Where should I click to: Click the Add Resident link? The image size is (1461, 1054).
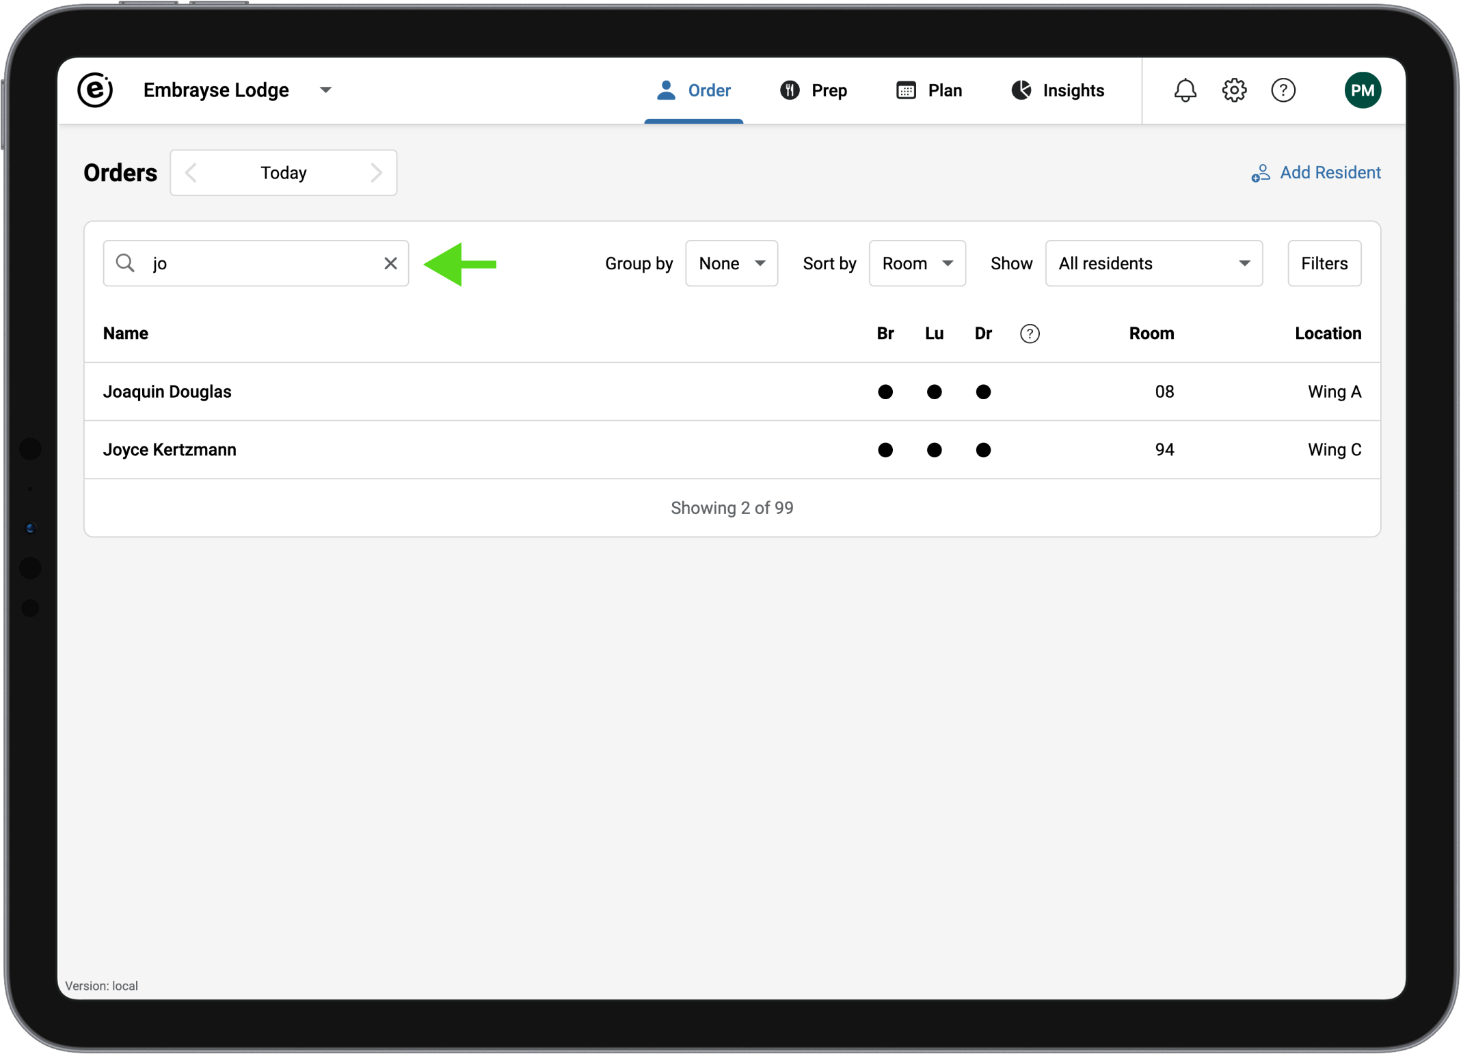pyautogui.click(x=1316, y=173)
